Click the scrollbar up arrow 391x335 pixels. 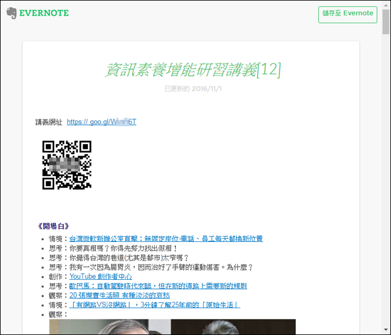[386, 4]
